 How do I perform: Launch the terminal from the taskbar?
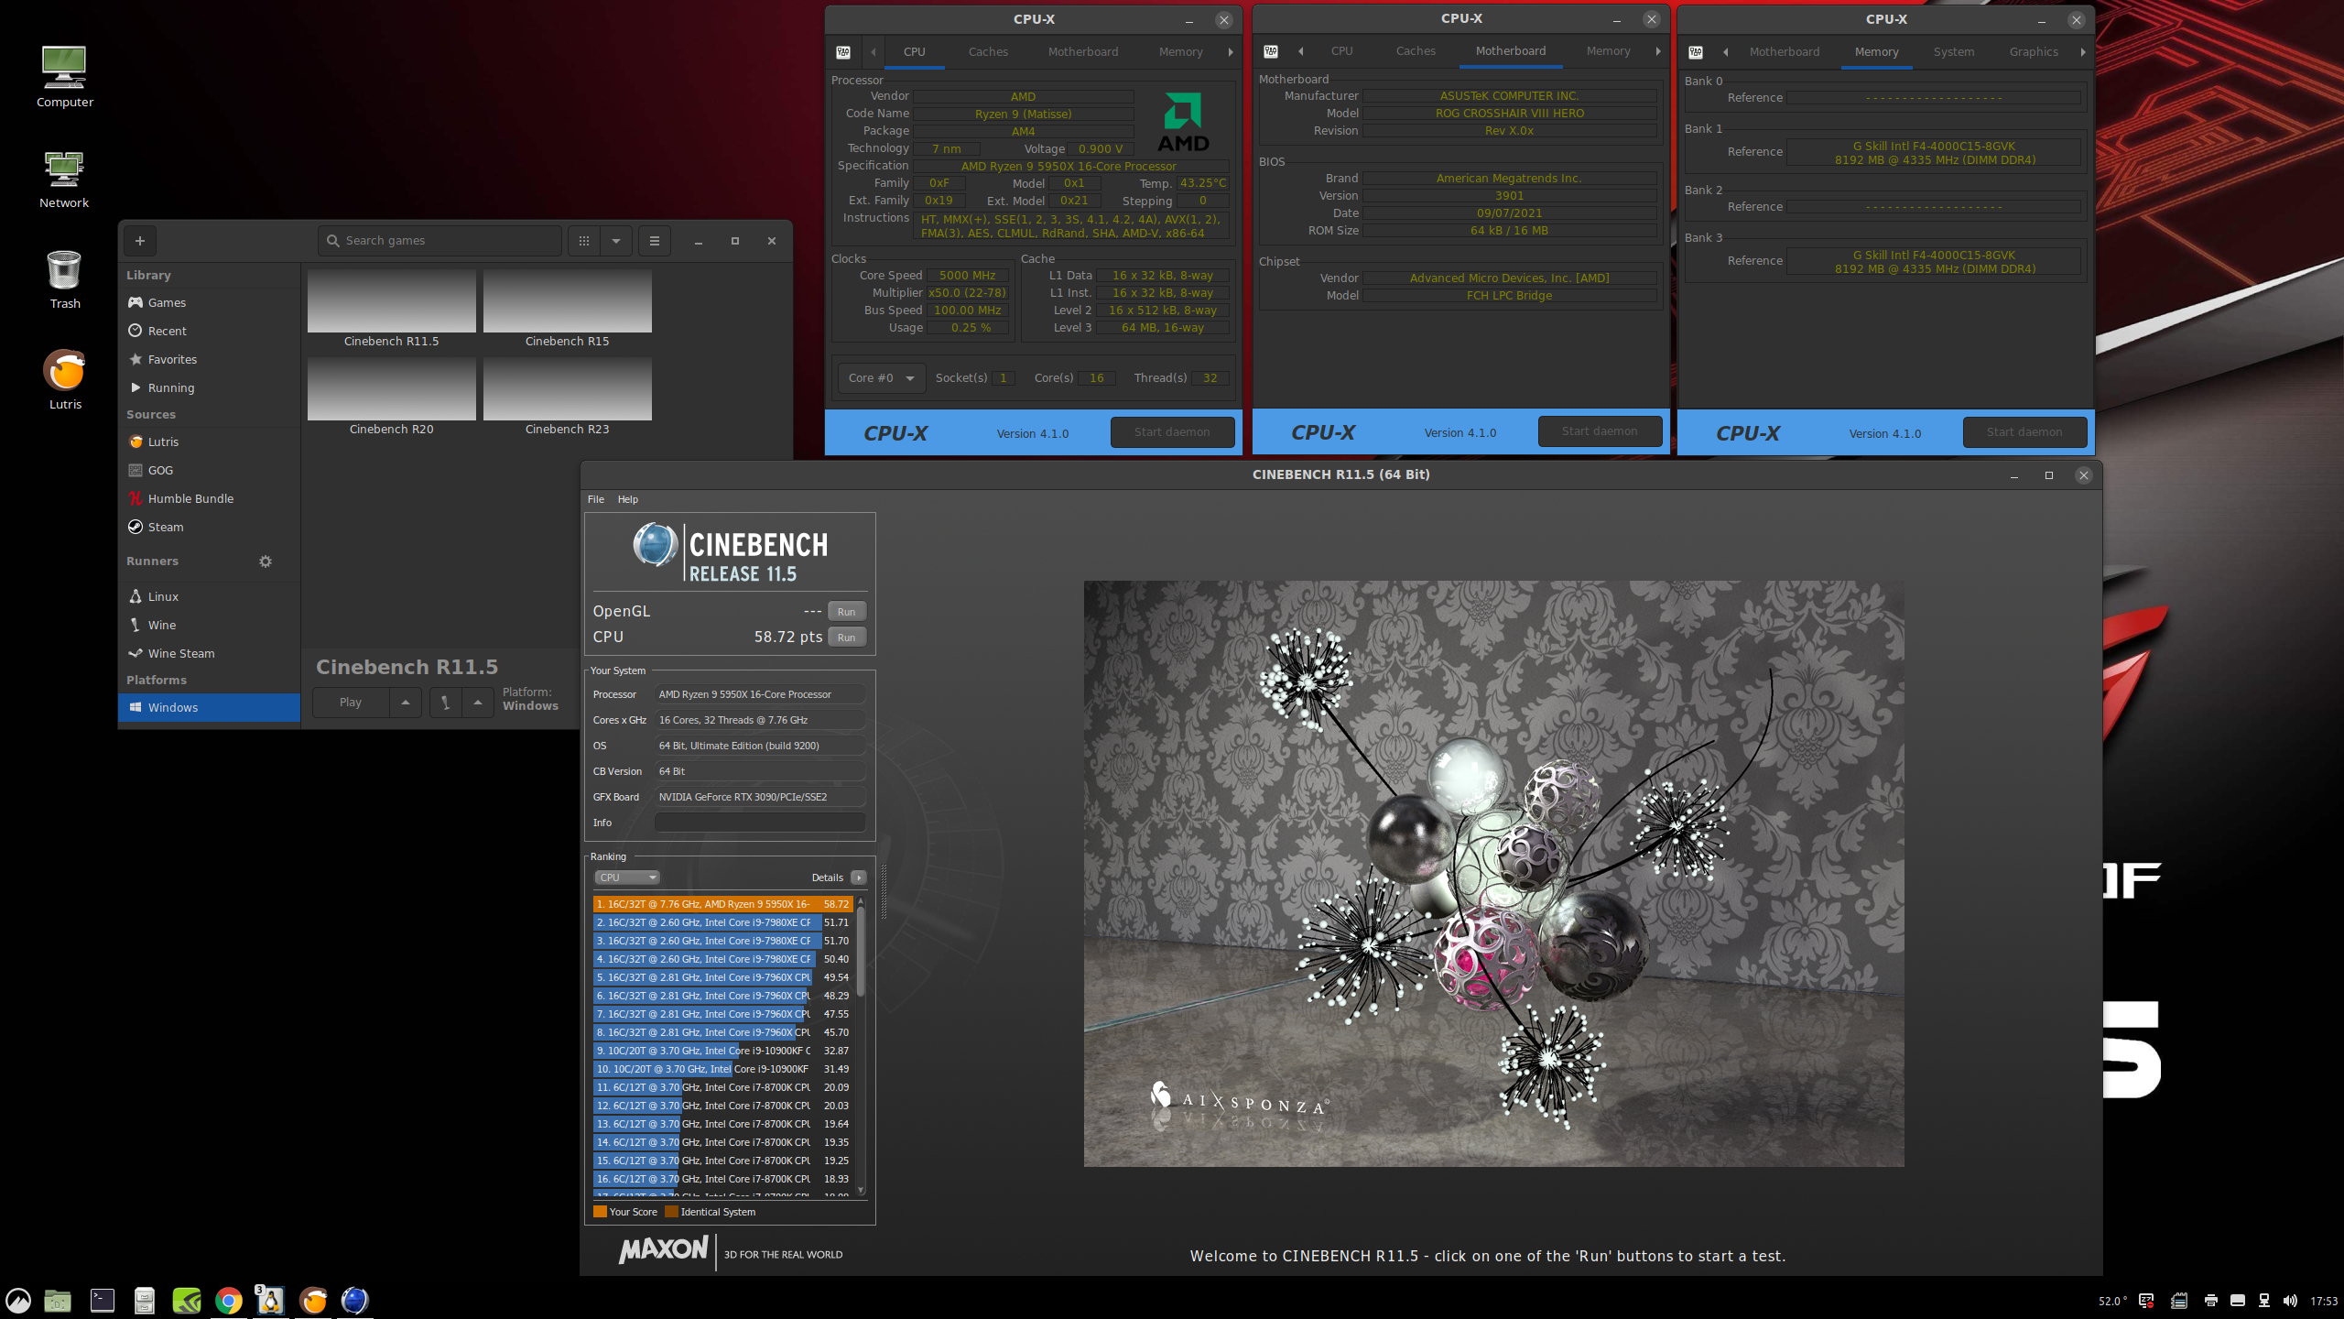click(x=102, y=1300)
